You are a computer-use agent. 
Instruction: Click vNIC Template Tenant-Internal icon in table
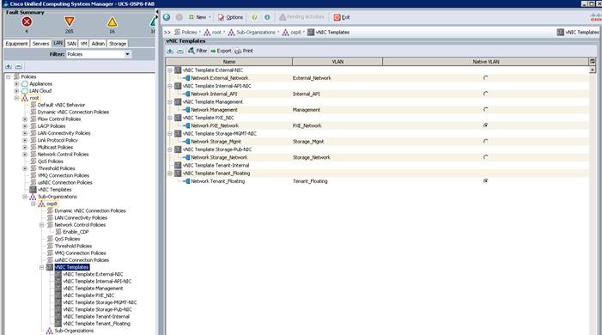tap(178, 165)
